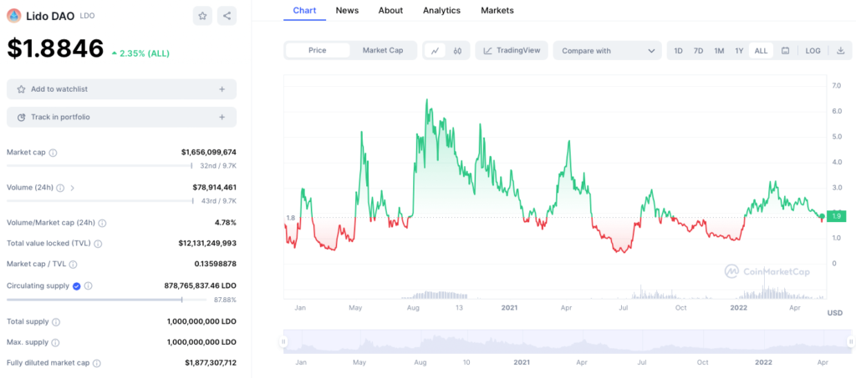The image size is (856, 378).
Task: Enable LOG scale on chart
Action: (x=813, y=51)
